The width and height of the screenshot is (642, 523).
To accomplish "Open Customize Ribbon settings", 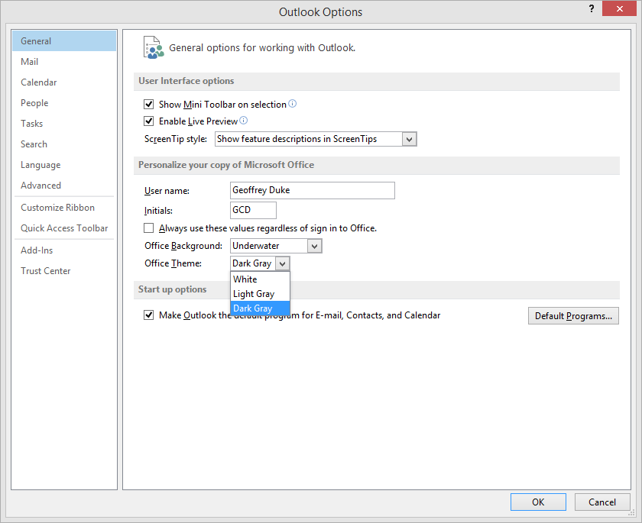I will click(64, 208).
